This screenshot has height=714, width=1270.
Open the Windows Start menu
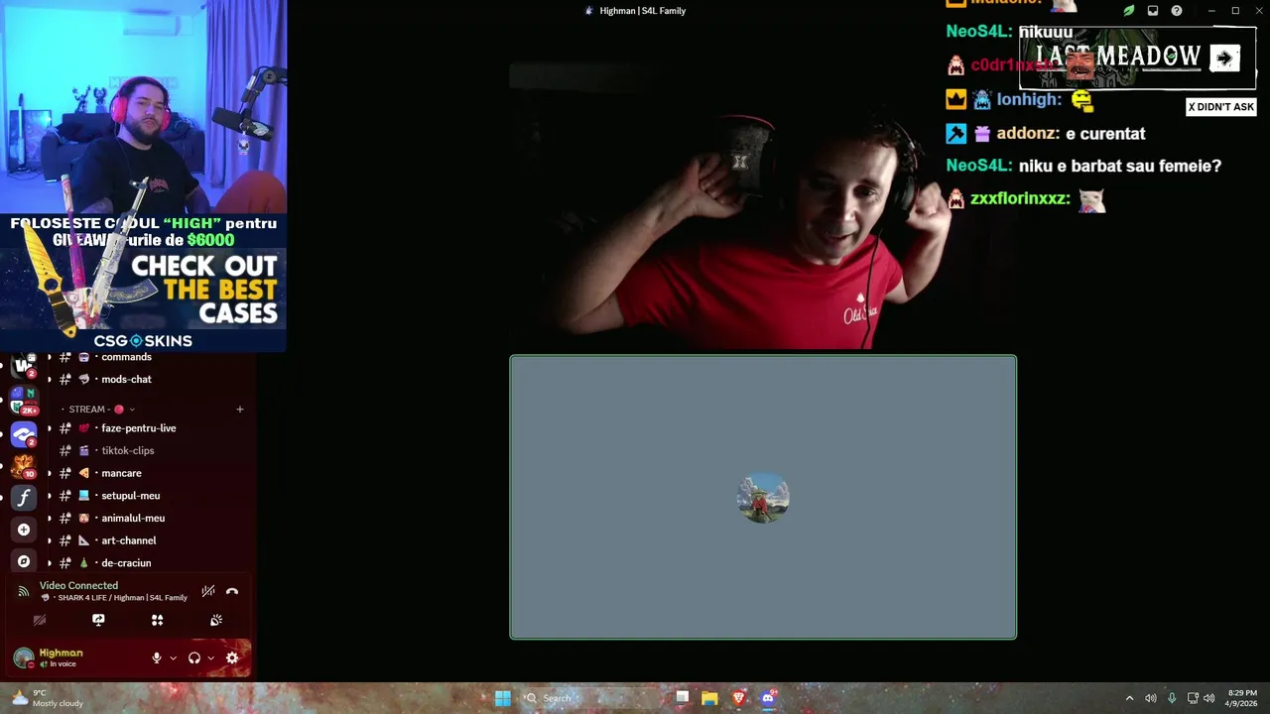coord(503,698)
